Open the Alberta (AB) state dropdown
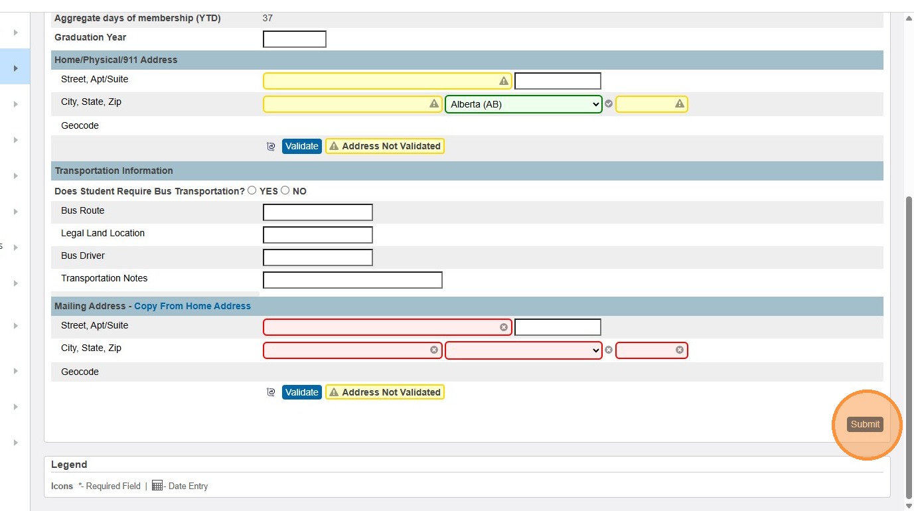The image size is (914, 511). coord(524,104)
